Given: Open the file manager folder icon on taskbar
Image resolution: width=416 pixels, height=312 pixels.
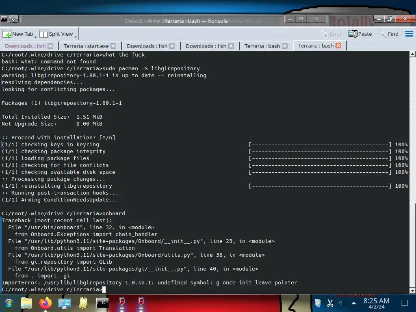Looking at the screenshot, I should (26, 303).
